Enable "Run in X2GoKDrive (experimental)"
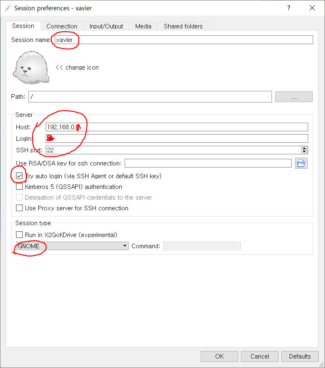This screenshot has height=368, width=325. point(19,234)
